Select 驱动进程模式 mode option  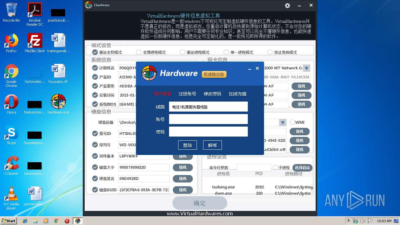click(x=194, y=52)
